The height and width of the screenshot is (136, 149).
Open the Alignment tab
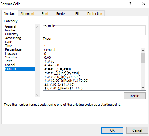[x=27, y=14]
